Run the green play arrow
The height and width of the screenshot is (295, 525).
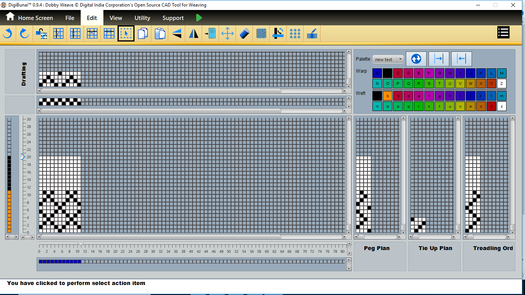click(199, 18)
